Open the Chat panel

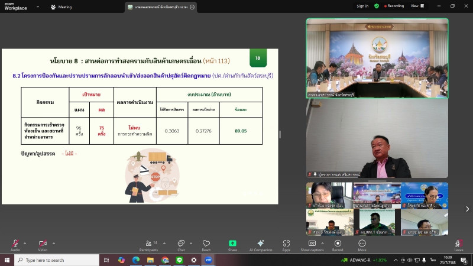pyautogui.click(x=181, y=244)
